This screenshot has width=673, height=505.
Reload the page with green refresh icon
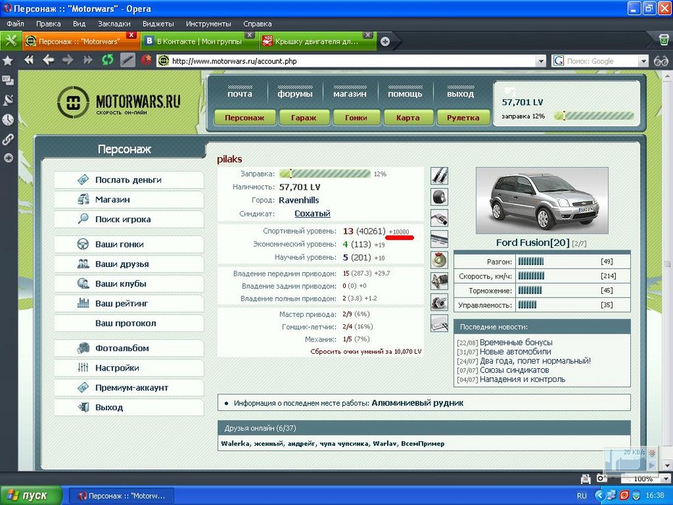click(107, 60)
